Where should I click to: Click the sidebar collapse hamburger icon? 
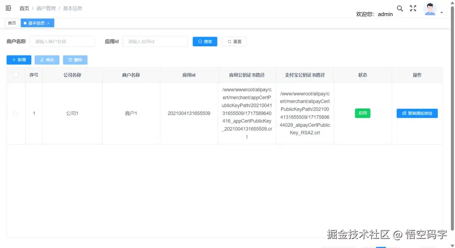click(8, 8)
